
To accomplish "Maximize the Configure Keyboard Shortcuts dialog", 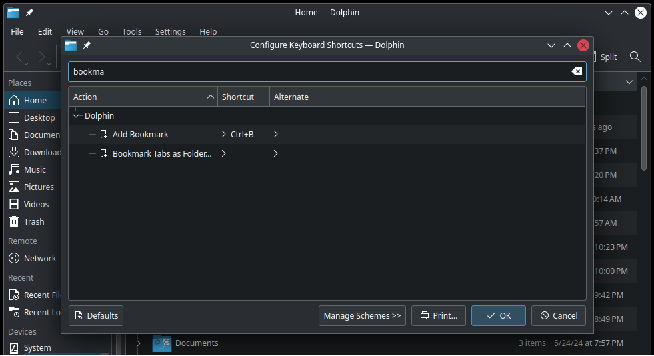I will click(567, 45).
